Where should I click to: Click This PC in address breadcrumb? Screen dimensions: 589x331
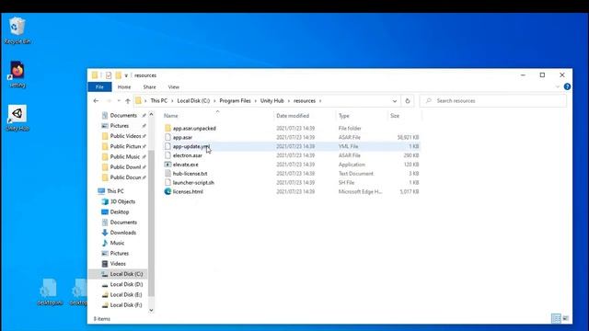tap(159, 100)
